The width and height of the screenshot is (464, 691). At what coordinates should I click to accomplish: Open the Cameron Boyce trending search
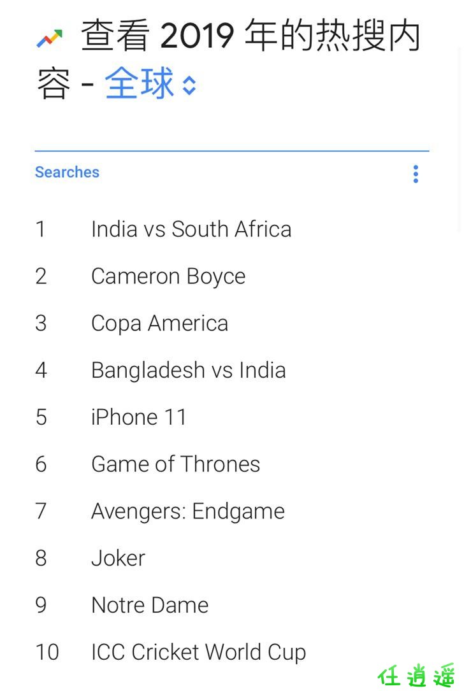pos(168,277)
